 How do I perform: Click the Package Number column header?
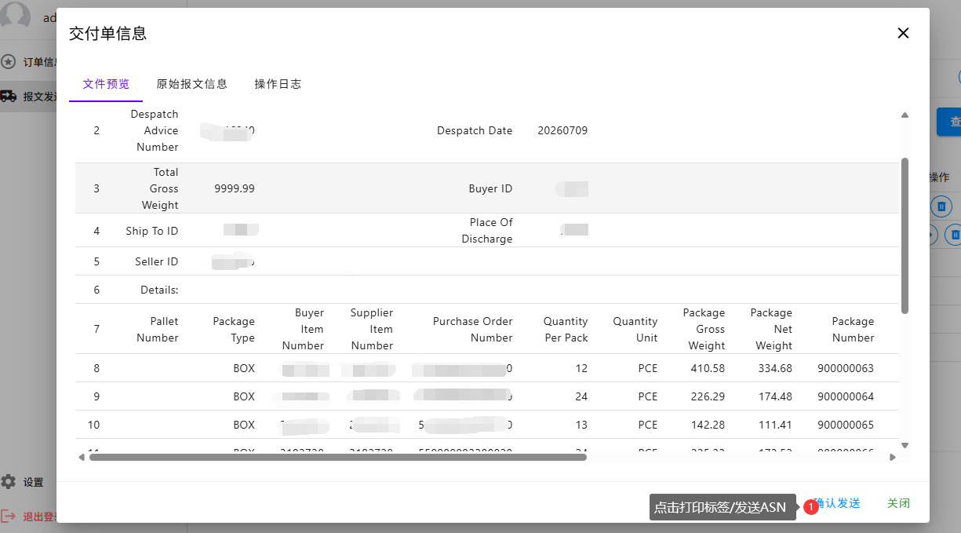pyautogui.click(x=853, y=329)
